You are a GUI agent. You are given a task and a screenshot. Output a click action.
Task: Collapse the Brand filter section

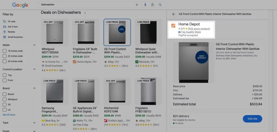tap(34, 88)
